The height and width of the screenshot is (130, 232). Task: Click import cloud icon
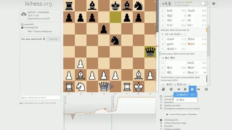click(24, 14)
